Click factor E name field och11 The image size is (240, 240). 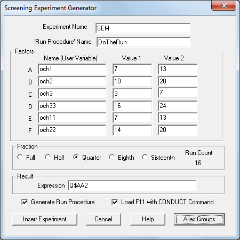pos(72,118)
